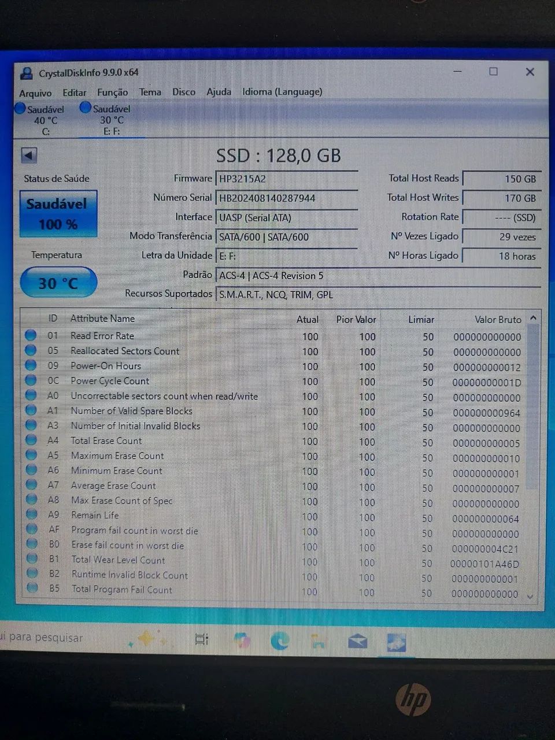
Task: Click the Nº Horas Ligado value 18 horas
Action: (x=502, y=256)
